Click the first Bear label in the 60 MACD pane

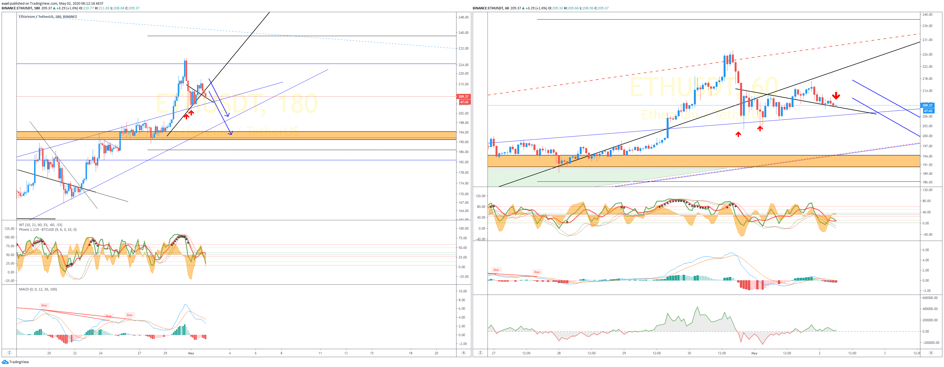[x=496, y=270]
